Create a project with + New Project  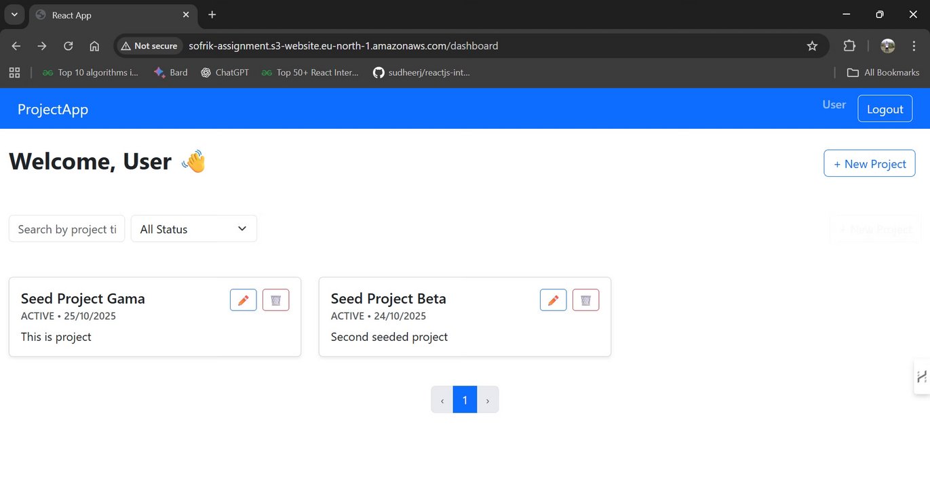click(870, 164)
